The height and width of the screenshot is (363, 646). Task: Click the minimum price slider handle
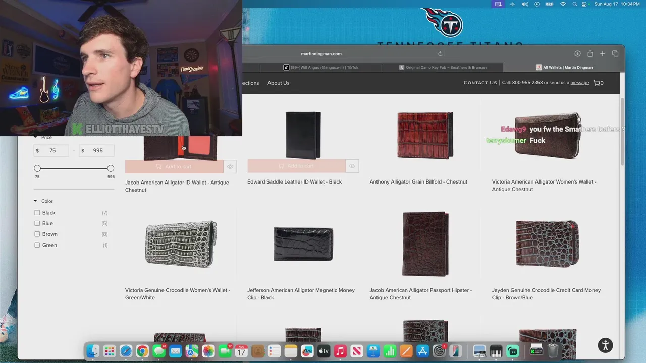(x=37, y=168)
